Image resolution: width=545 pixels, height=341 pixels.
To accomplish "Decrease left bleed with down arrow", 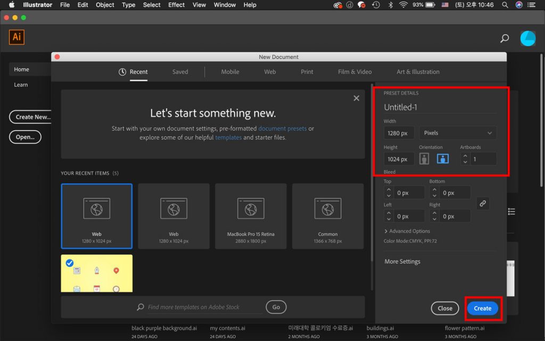I will point(389,219).
